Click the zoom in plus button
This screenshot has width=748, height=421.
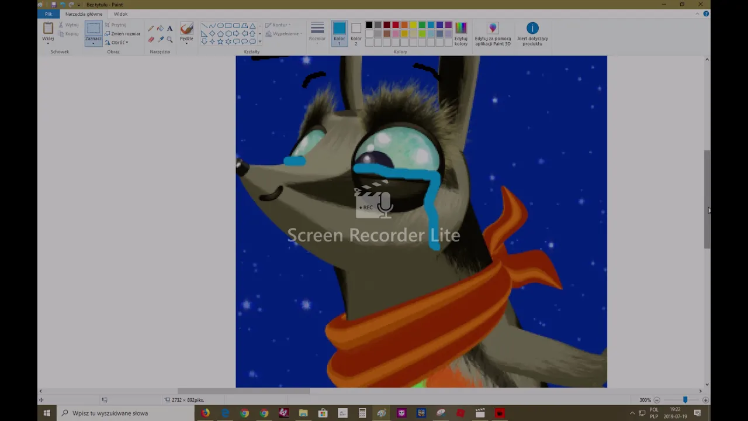(x=705, y=400)
